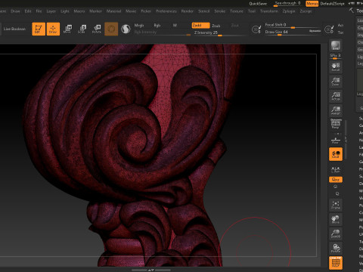Enable Zcut mode
Image resolution: width=363 pixels, height=272 pixels.
click(x=234, y=26)
